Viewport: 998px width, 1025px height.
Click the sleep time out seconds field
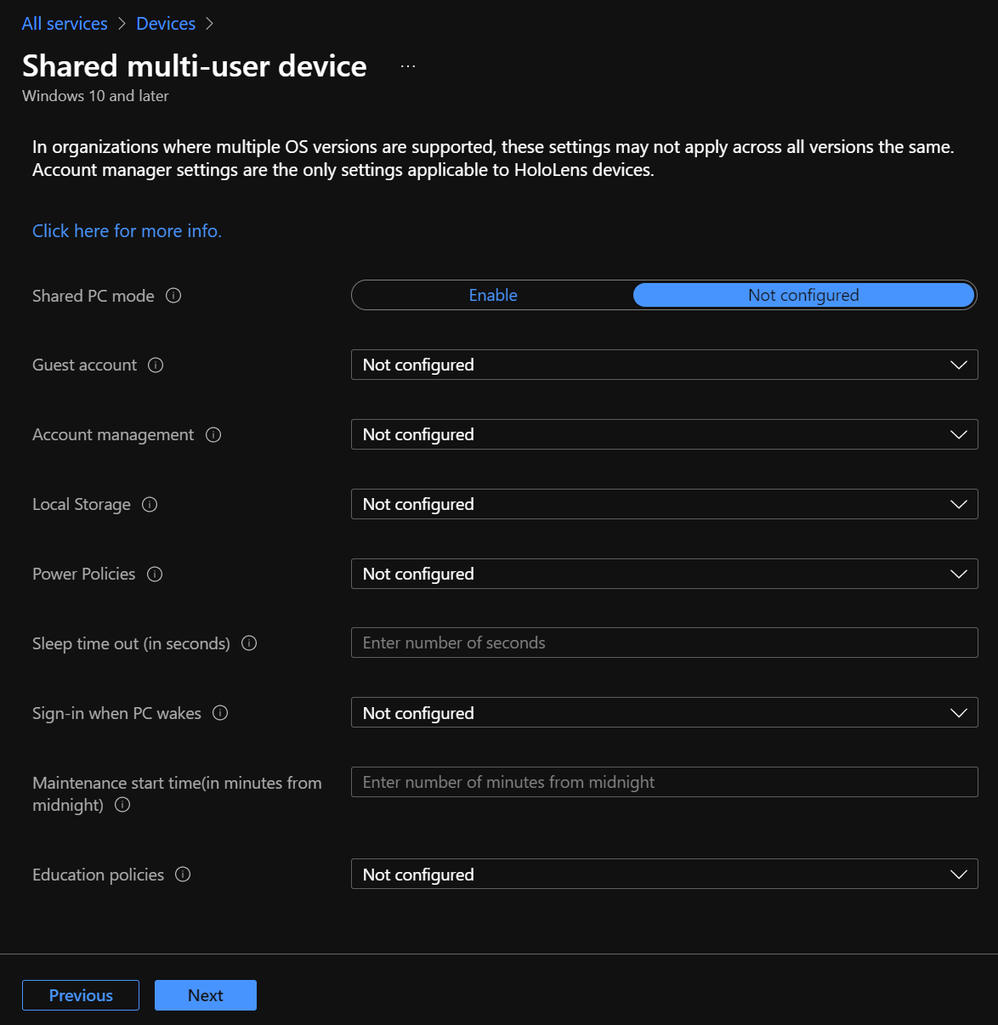(x=665, y=643)
